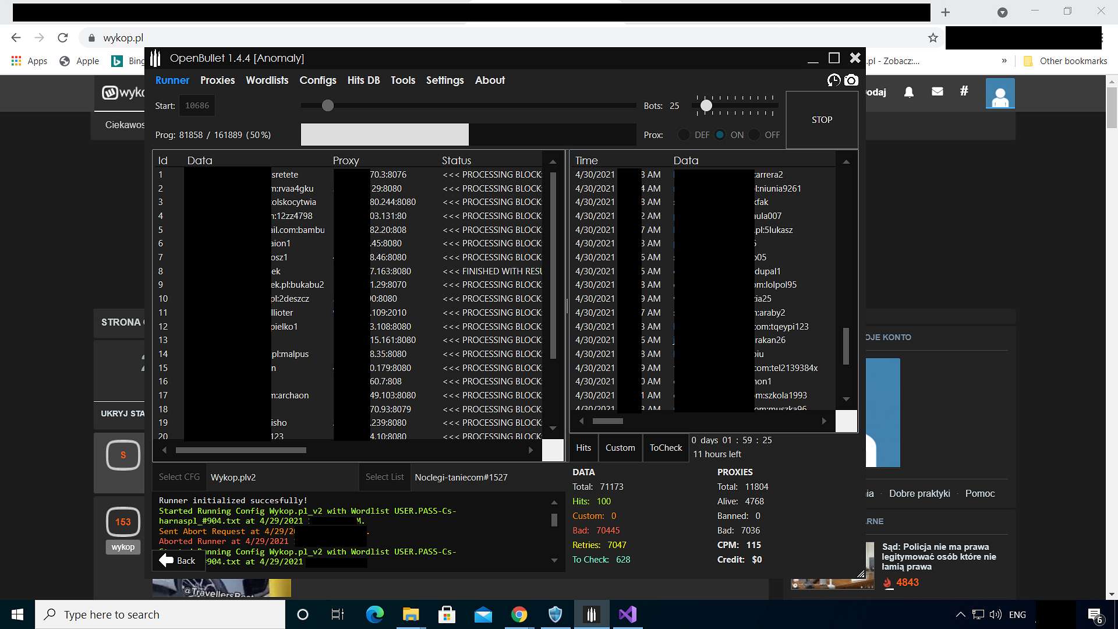
Task: Open the Runner tab
Action: (172, 80)
